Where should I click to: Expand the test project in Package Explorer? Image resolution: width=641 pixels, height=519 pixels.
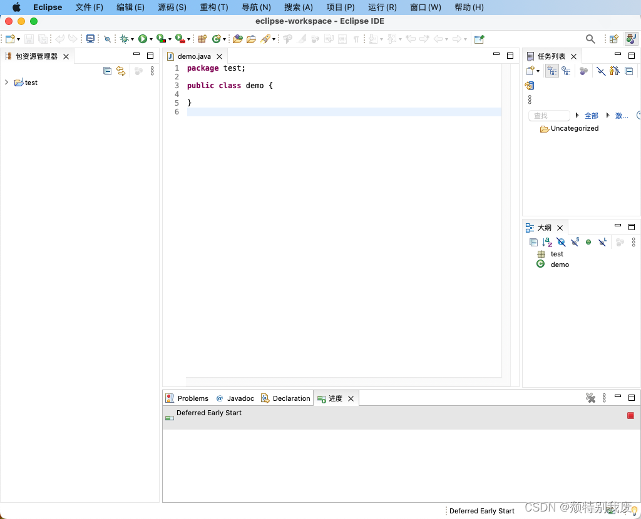pos(6,82)
